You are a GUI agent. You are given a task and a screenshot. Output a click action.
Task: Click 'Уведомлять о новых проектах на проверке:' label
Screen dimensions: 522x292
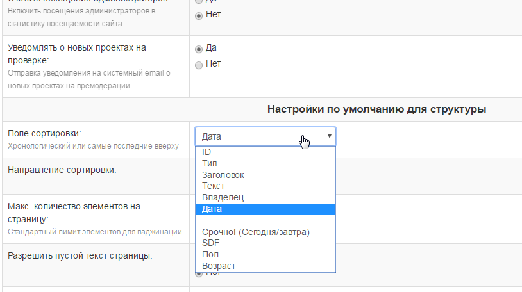click(76, 54)
